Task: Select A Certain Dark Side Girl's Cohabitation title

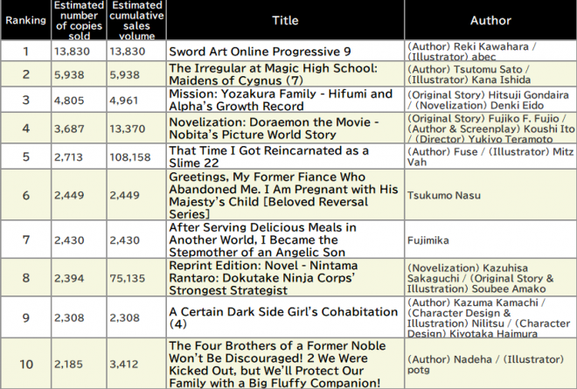Action: [283, 317]
